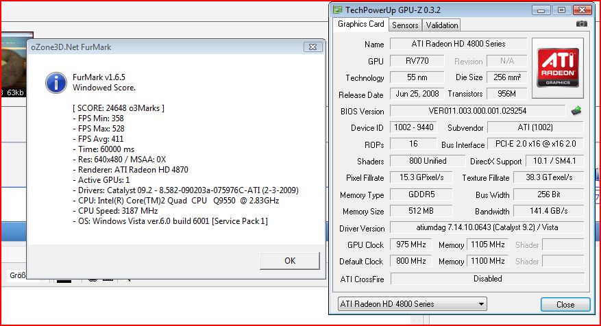601x326 pixels.
Task: Click the ATI CrossFire value Disabled
Action: 487,279
